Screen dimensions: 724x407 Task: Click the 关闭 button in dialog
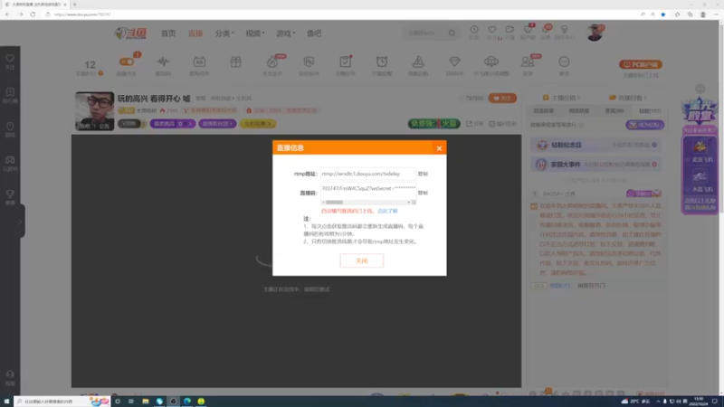(361, 260)
